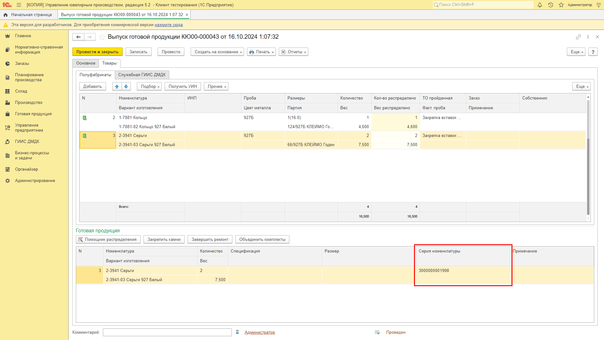
Task: Click the Комментарий input field
Action: pos(167,332)
